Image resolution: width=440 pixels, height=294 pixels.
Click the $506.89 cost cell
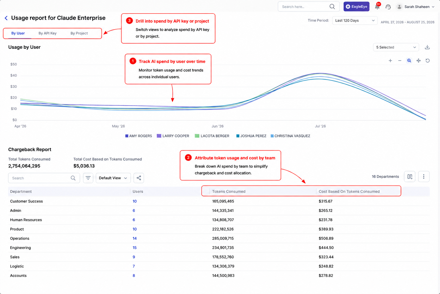pos(326,238)
